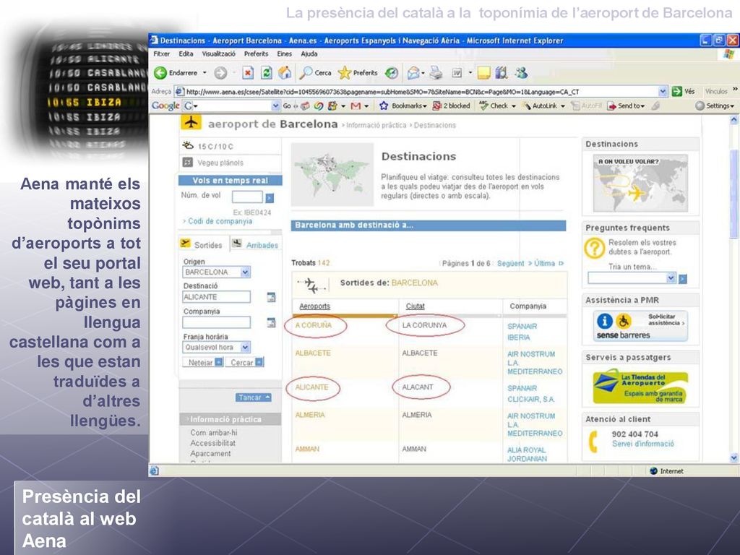The image size is (740, 555).
Task: Open the address bar URL dropdown arrow
Action: click(x=663, y=91)
